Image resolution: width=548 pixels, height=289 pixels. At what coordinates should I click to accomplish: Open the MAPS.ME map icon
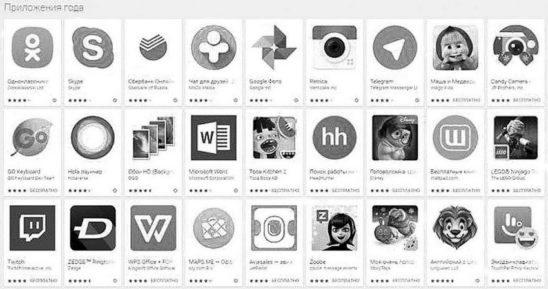(213, 228)
